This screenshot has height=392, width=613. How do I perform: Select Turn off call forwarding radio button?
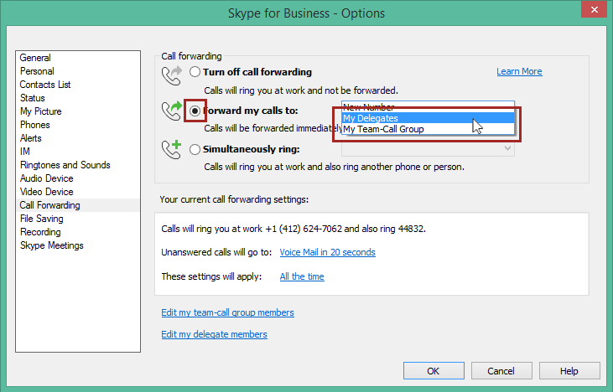195,72
